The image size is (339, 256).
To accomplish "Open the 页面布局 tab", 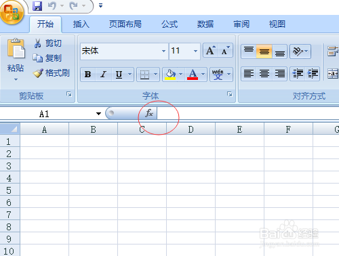I will pos(125,24).
